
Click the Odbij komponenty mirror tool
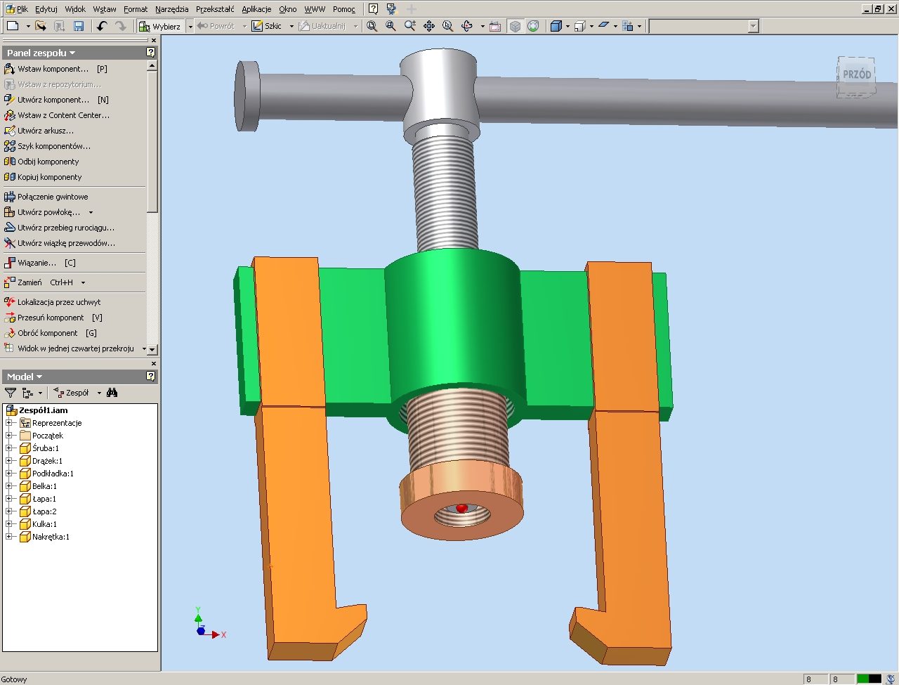pos(41,162)
